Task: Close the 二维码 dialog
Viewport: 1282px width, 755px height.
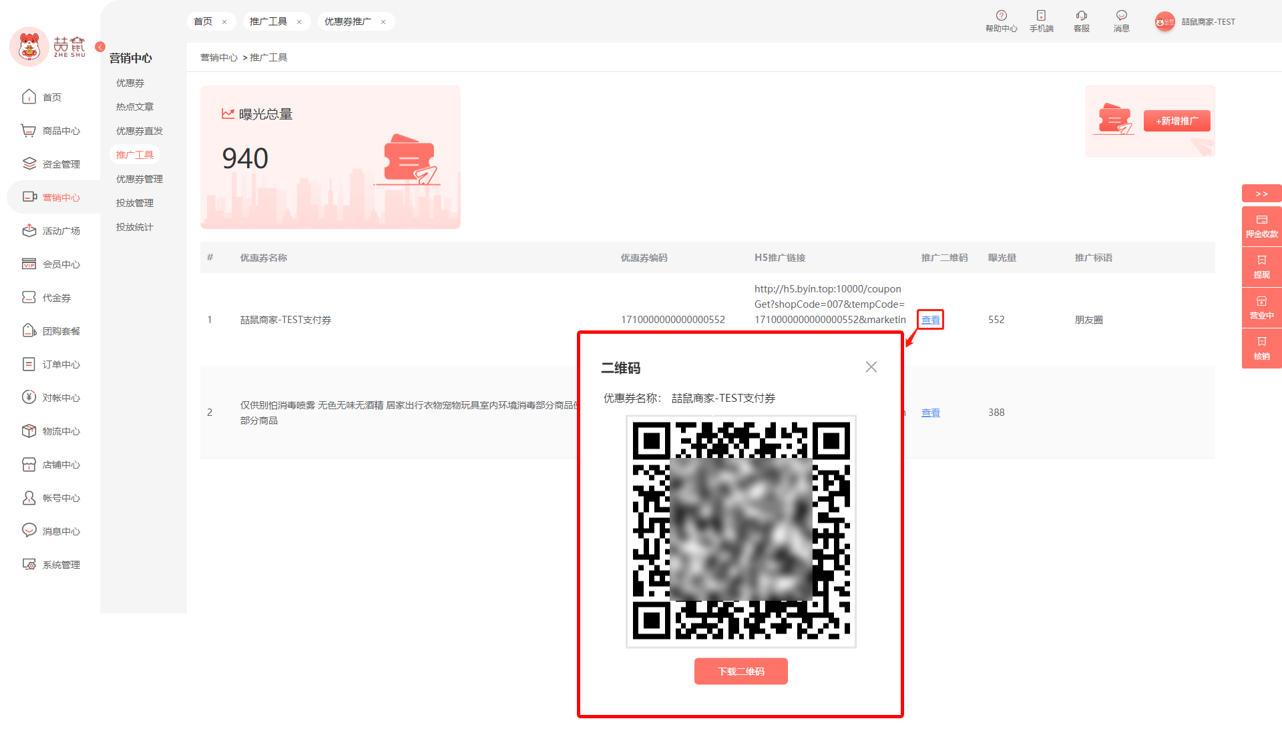Action: click(871, 366)
